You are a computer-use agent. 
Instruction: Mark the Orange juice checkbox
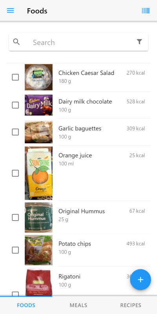tap(15, 173)
